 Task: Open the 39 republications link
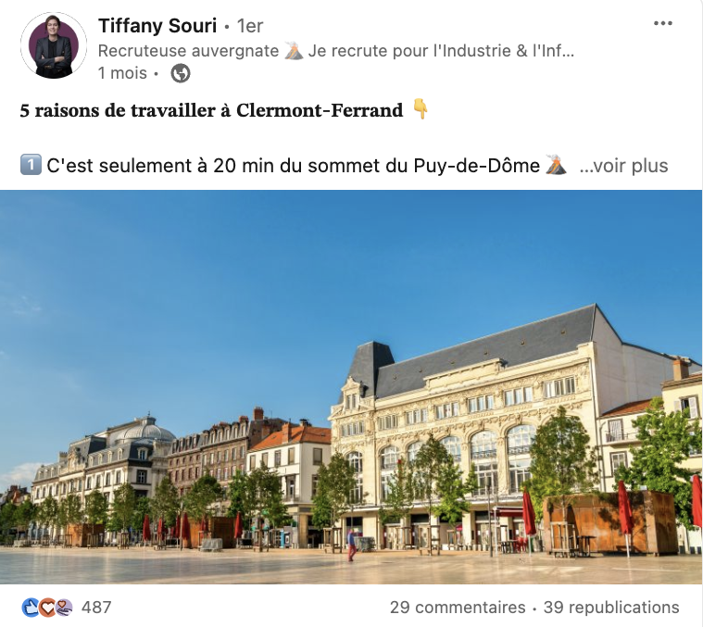pyautogui.click(x=611, y=608)
